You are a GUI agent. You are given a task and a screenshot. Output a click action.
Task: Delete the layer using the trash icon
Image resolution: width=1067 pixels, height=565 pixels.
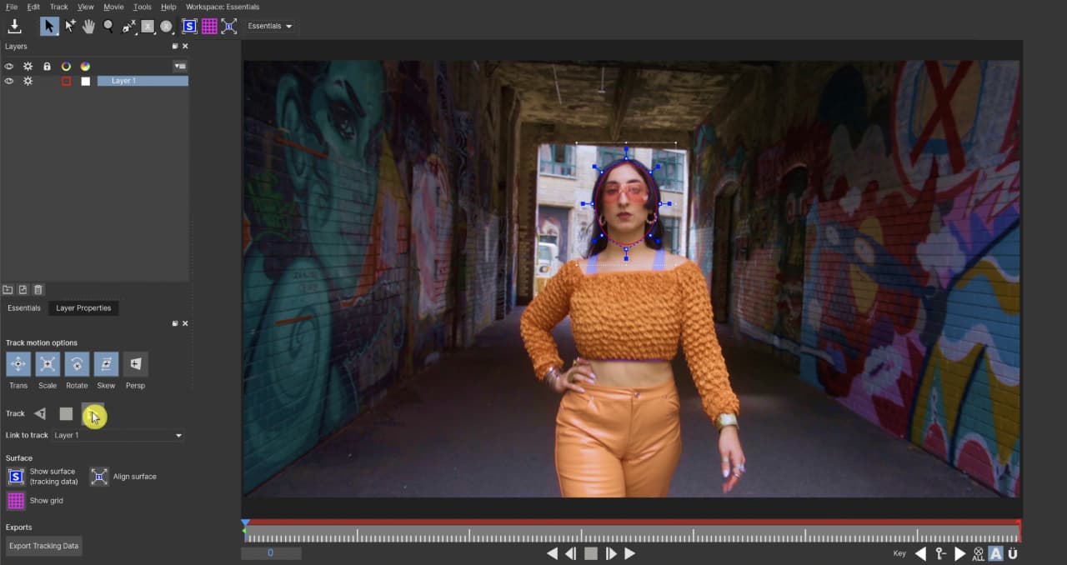click(x=38, y=289)
